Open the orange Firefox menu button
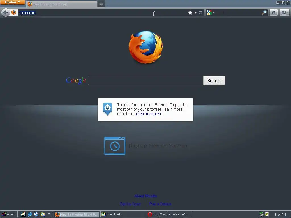The height and width of the screenshot is (218, 291). [13, 2]
